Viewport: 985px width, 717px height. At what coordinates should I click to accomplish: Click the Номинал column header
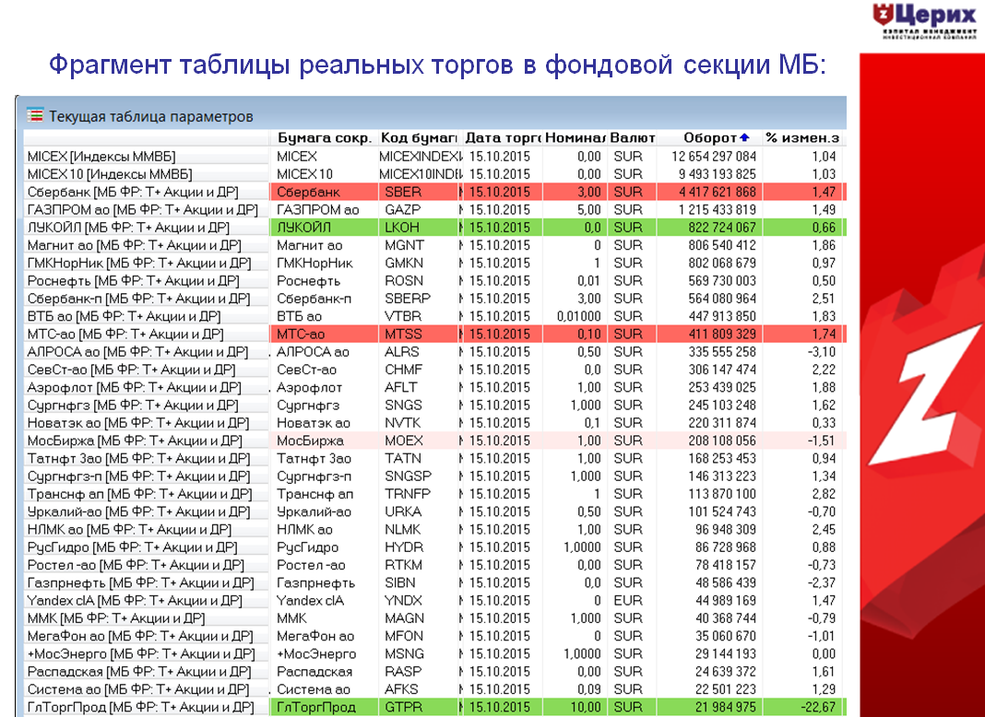[576, 138]
